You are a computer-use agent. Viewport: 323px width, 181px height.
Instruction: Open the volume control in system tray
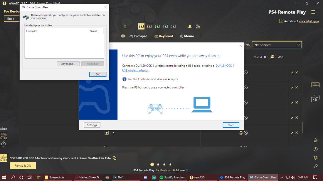point(293,177)
